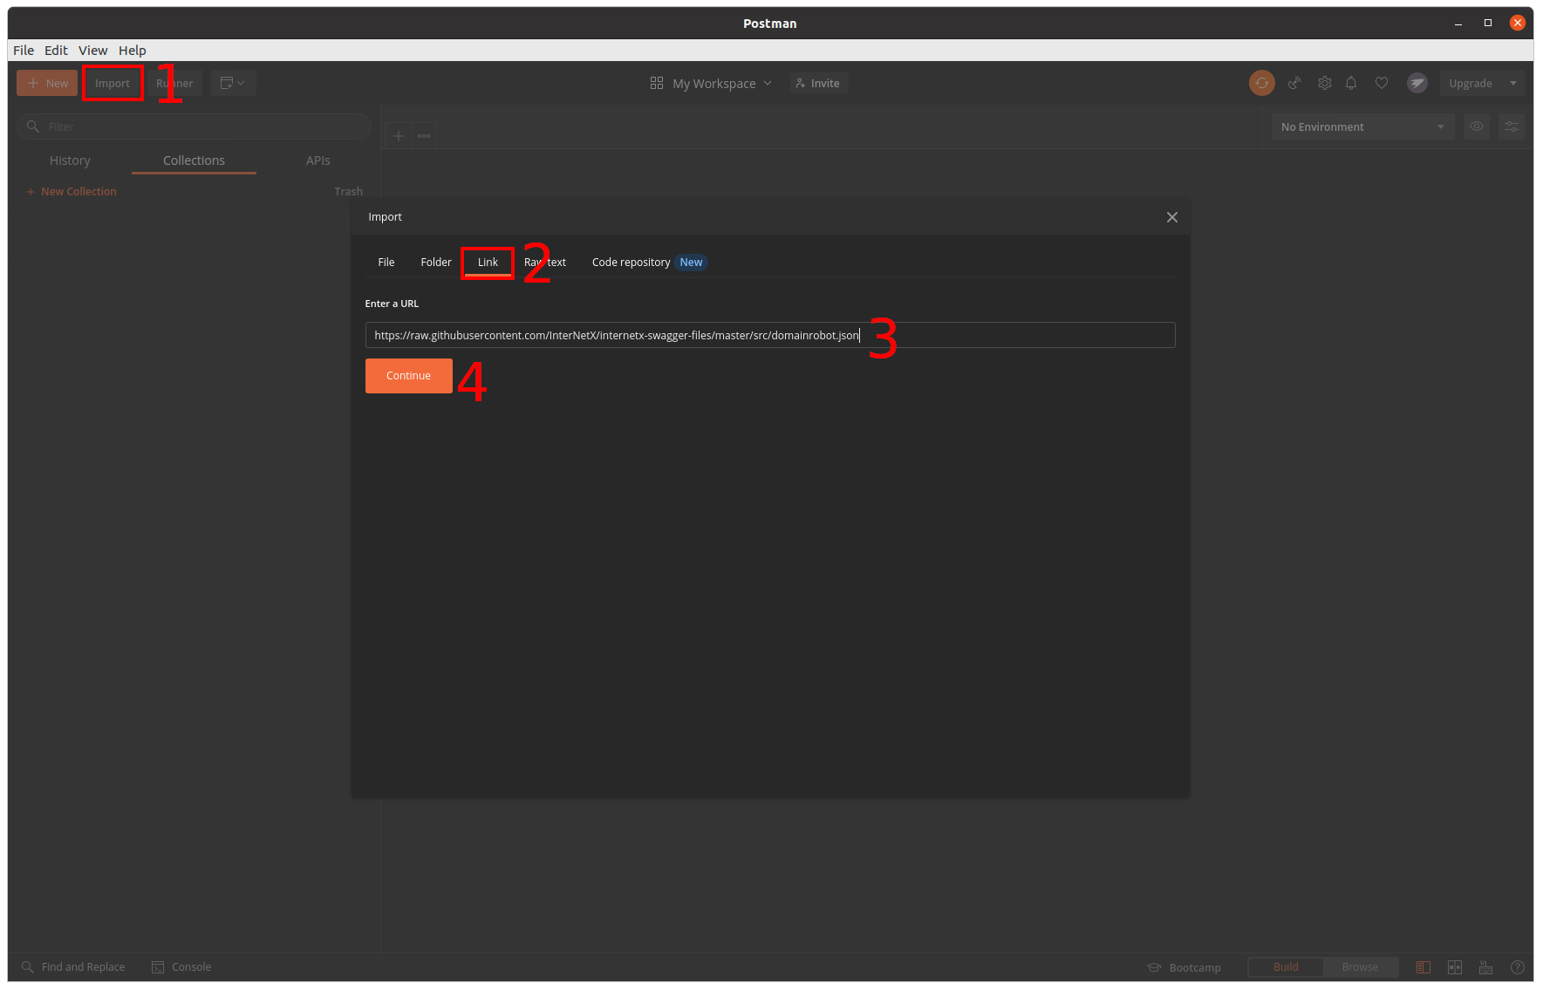Select the Raw text import tab
This screenshot has height=990, width=1543.
[545, 263]
